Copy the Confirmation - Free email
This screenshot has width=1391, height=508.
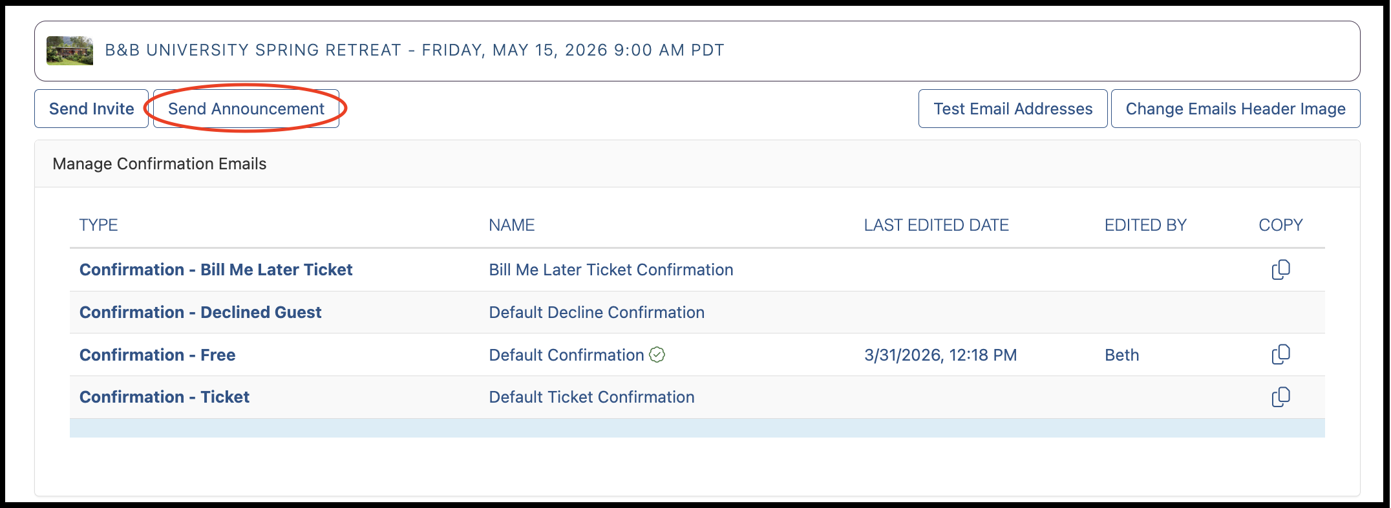click(1280, 354)
